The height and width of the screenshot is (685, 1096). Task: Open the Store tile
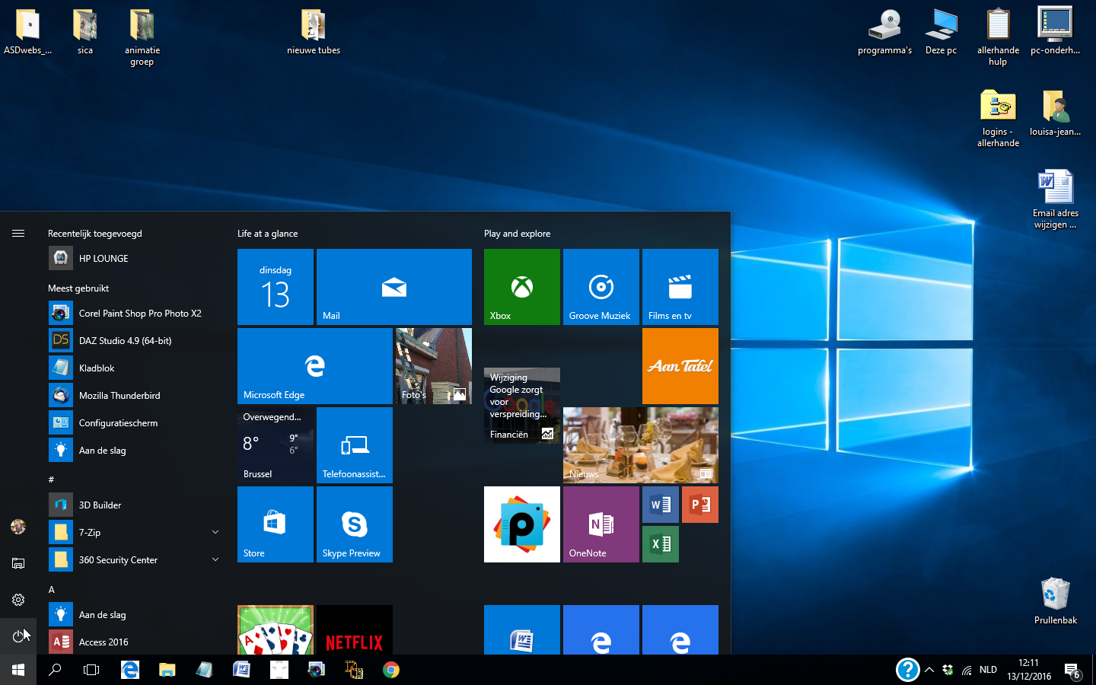(275, 524)
